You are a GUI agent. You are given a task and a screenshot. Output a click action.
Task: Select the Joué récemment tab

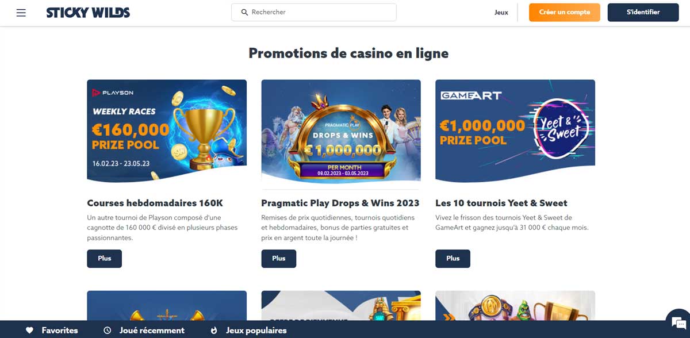144,331
